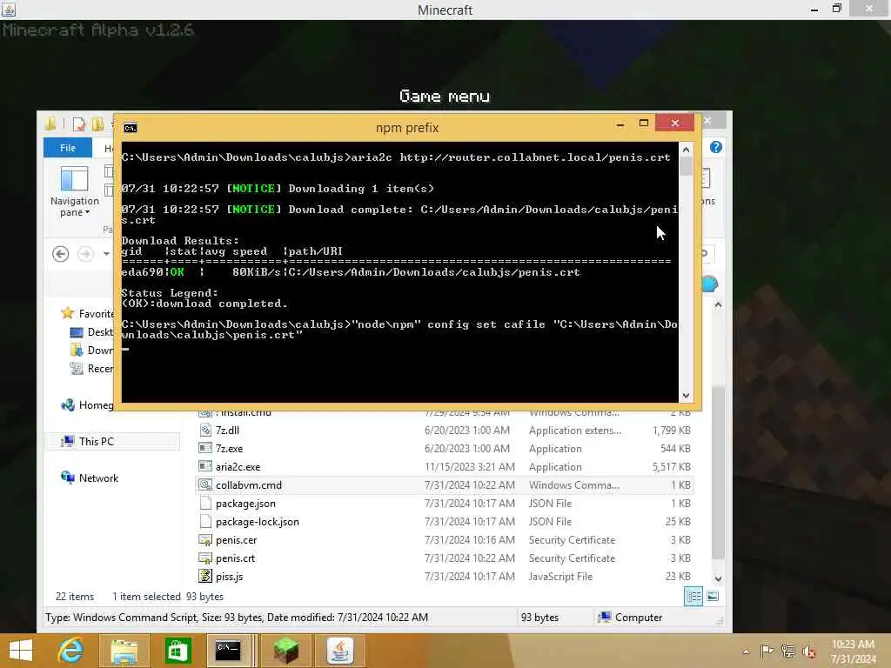Viewport: 891px width, 668px height.
Task: Open File Explorer from the taskbar
Action: pyautogui.click(x=124, y=651)
